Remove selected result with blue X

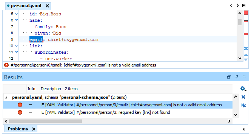(x=243, y=97)
